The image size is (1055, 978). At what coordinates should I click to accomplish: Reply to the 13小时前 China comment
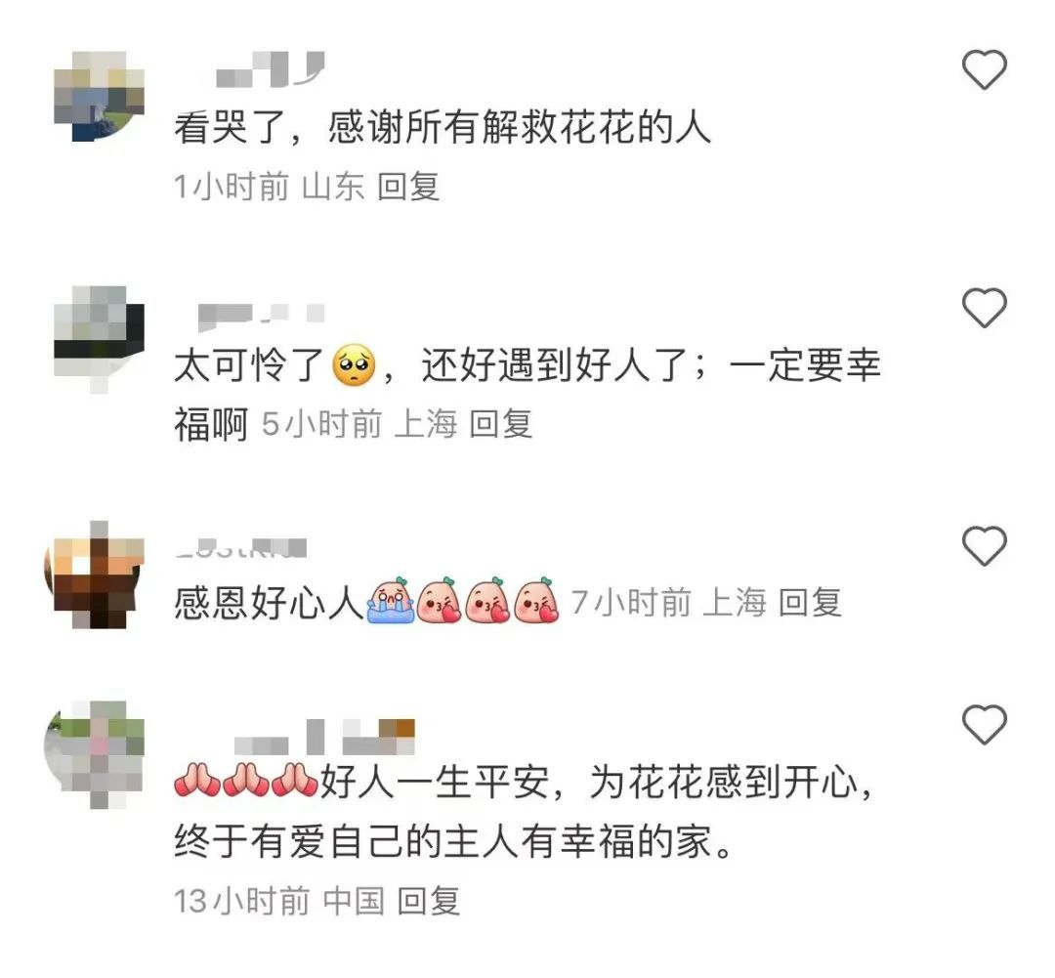429,901
